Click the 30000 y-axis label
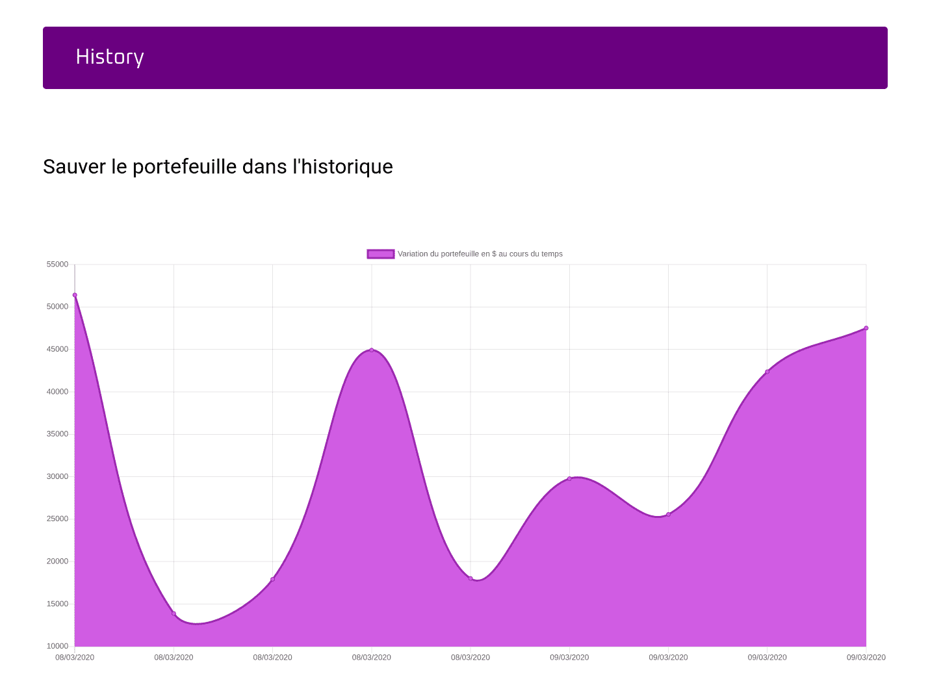Image resolution: width=928 pixels, height=696 pixels. 57,476
